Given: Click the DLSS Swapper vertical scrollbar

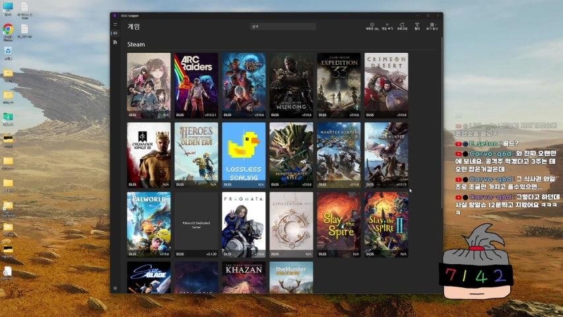Looking at the screenshot, I should pos(442,122).
